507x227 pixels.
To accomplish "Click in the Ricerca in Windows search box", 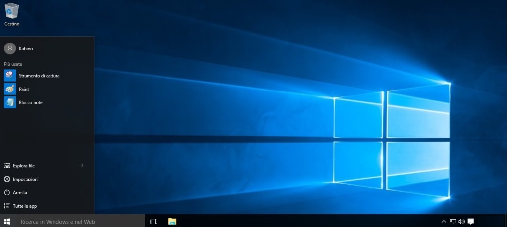I will pos(80,221).
